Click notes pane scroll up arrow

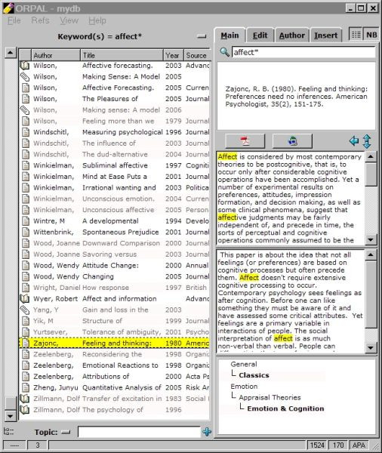(x=371, y=255)
